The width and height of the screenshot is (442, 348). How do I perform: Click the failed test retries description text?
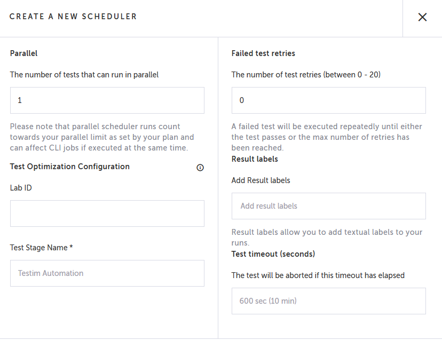click(327, 137)
